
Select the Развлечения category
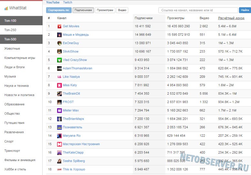pyautogui.click(x=14, y=132)
